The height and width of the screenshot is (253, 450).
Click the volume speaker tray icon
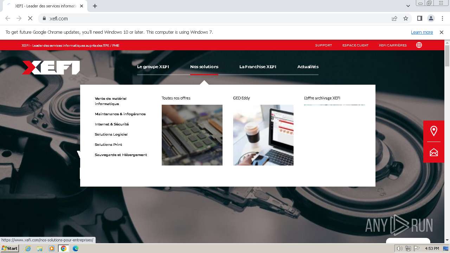pos(400,248)
